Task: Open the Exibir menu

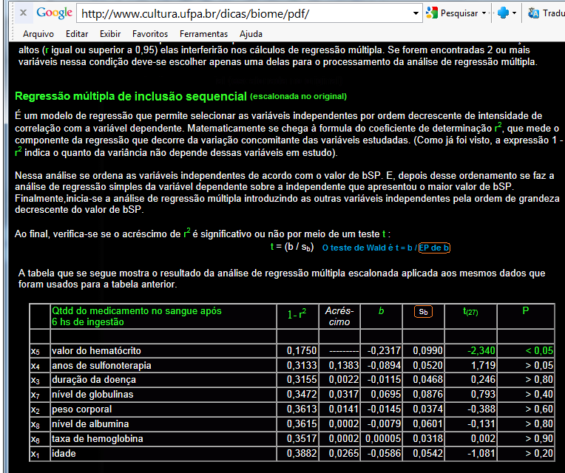Action: [x=110, y=34]
